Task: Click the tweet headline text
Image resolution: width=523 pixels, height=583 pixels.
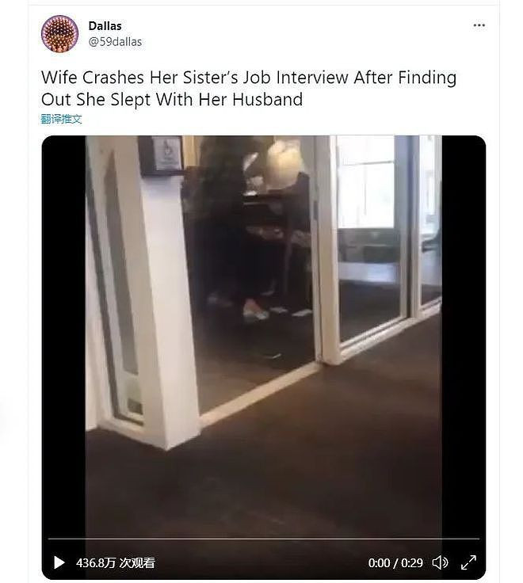Action: click(x=249, y=89)
